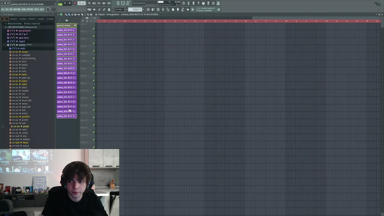Image resolution: width=384 pixels, height=216 pixels.
Task: Select the playlist Zoom magnifier tool
Action: pos(88,14)
